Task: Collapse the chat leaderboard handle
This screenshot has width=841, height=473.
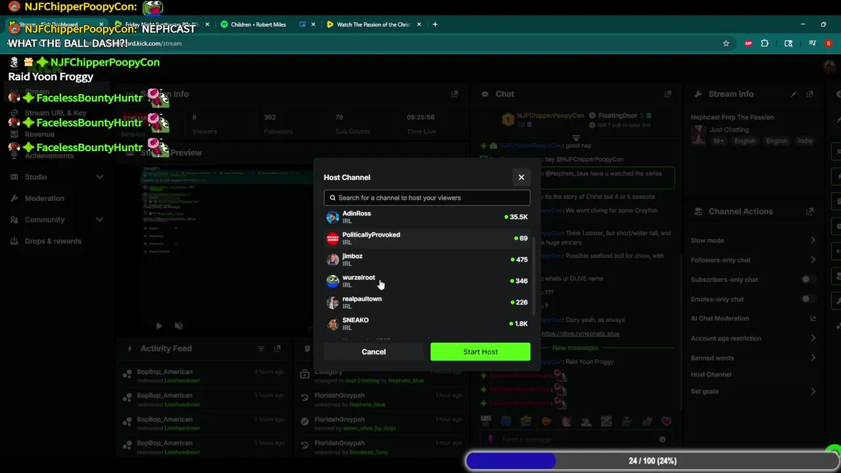Action: (x=576, y=138)
